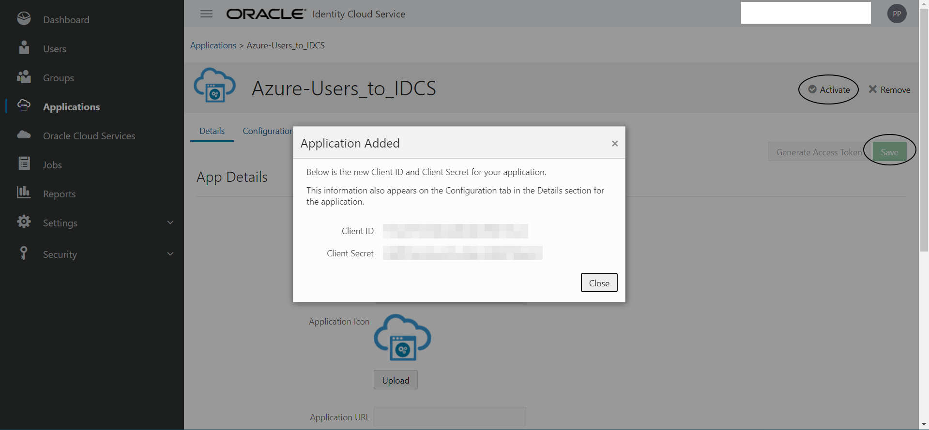This screenshot has width=929, height=430.
Task: Click the Application URL input field
Action: click(x=450, y=416)
